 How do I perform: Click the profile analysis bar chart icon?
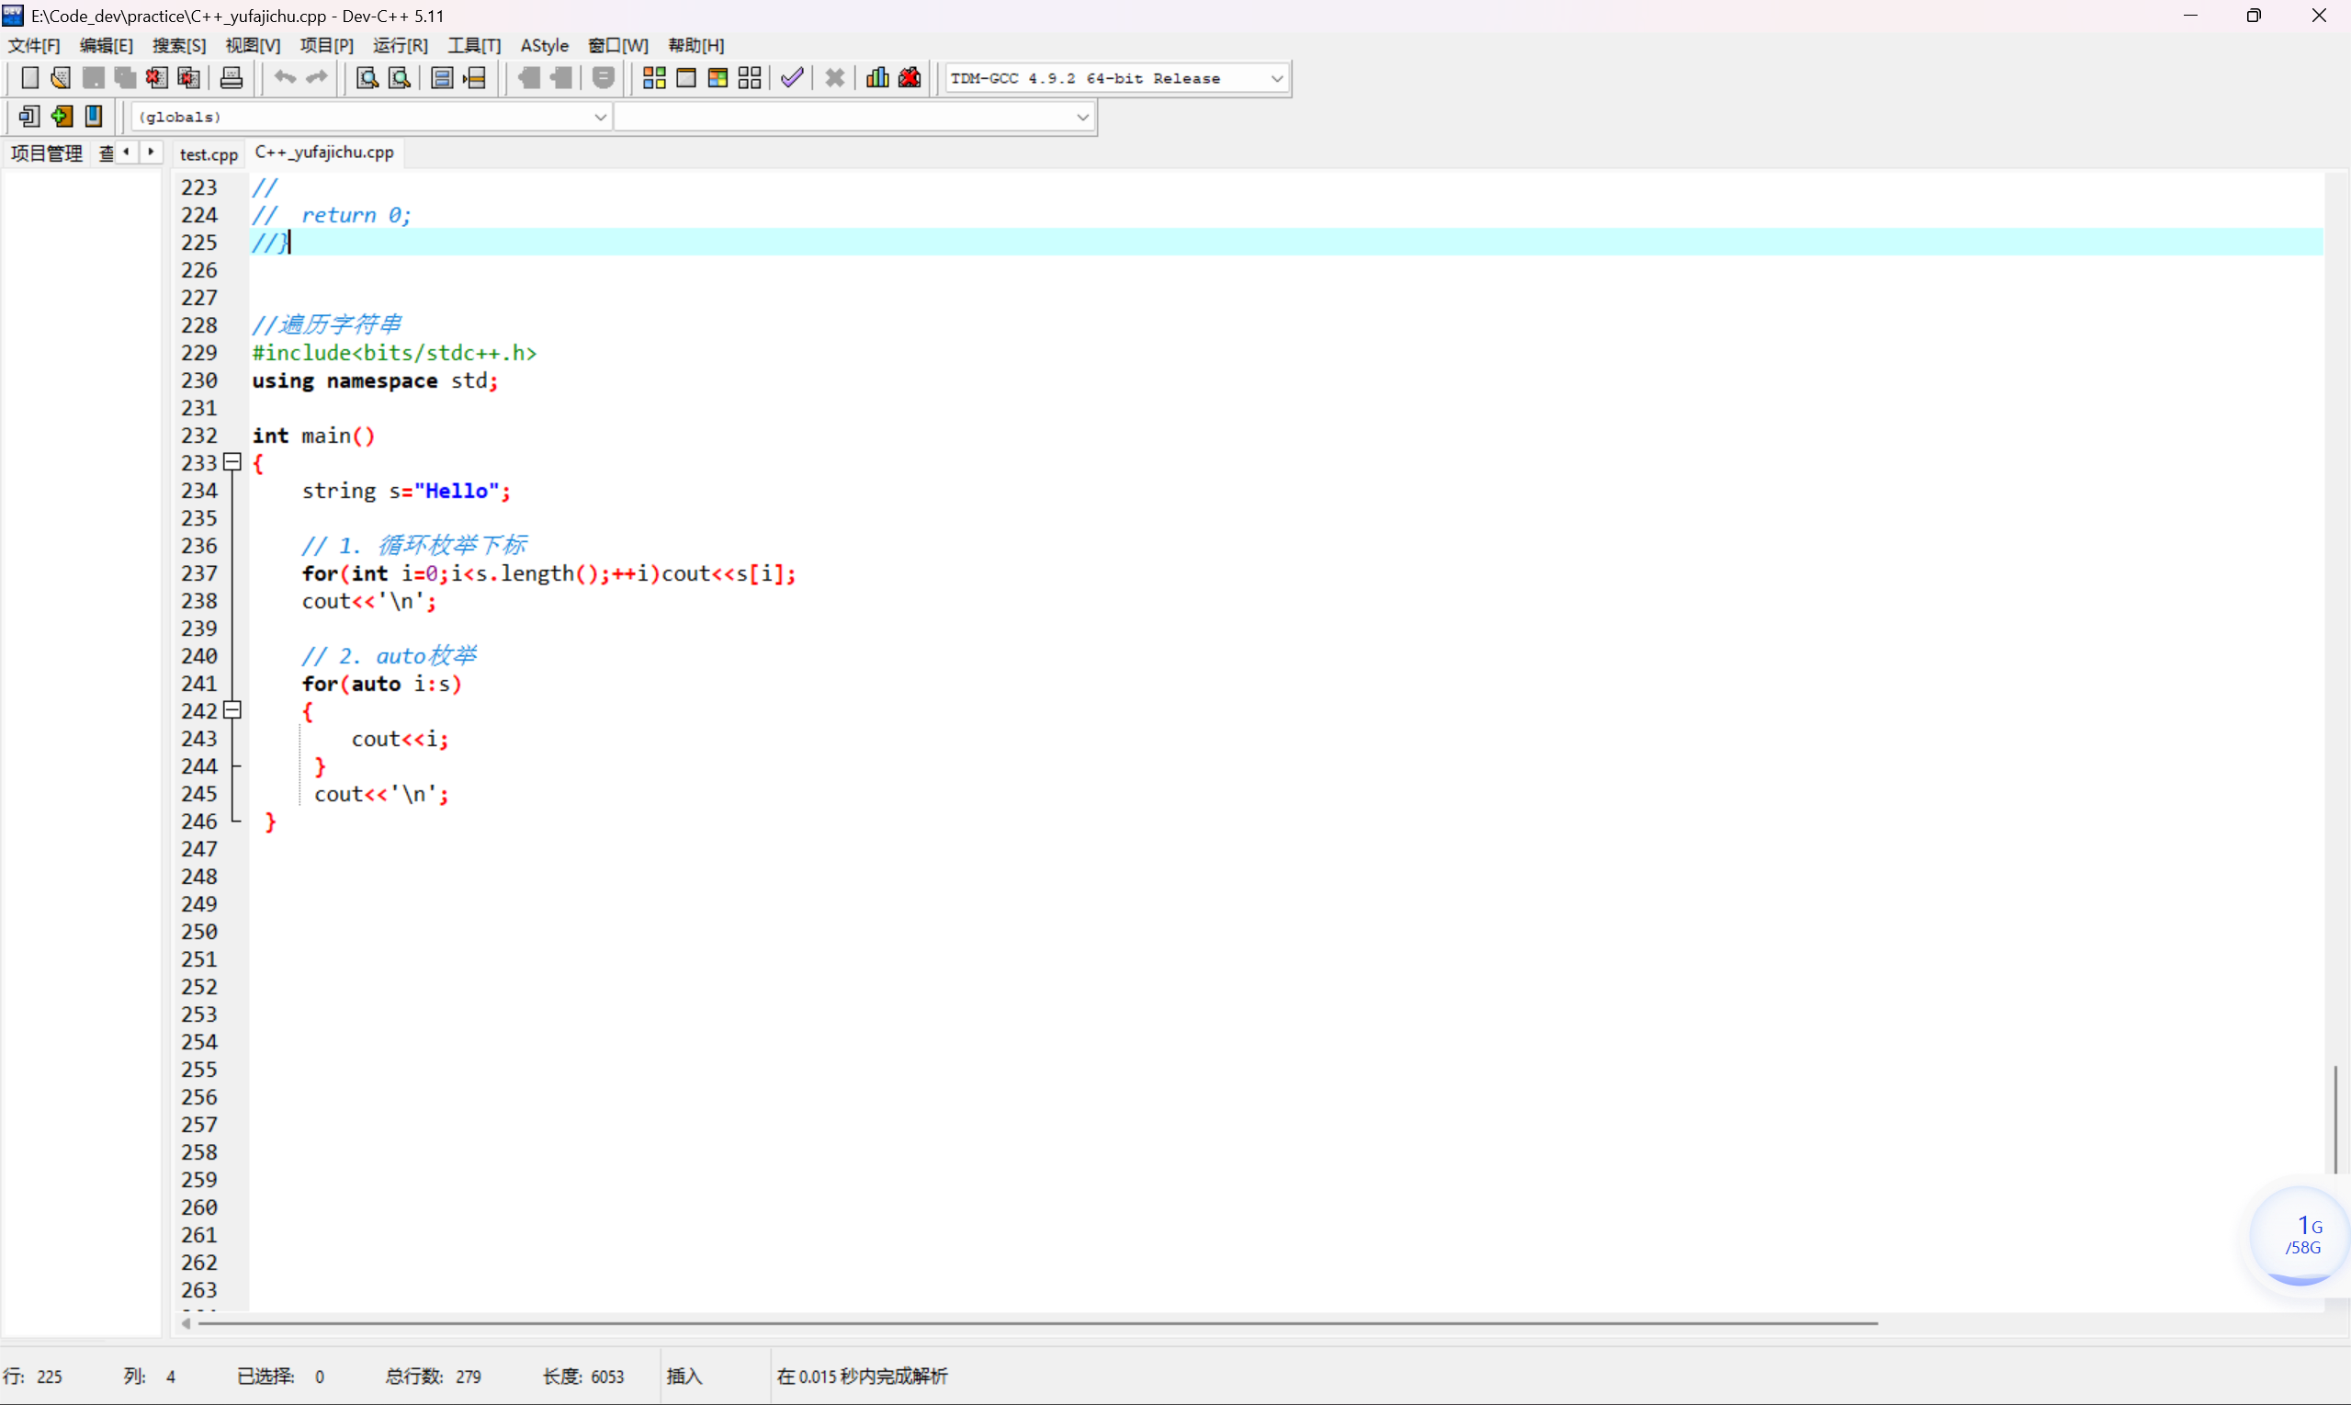point(877,77)
